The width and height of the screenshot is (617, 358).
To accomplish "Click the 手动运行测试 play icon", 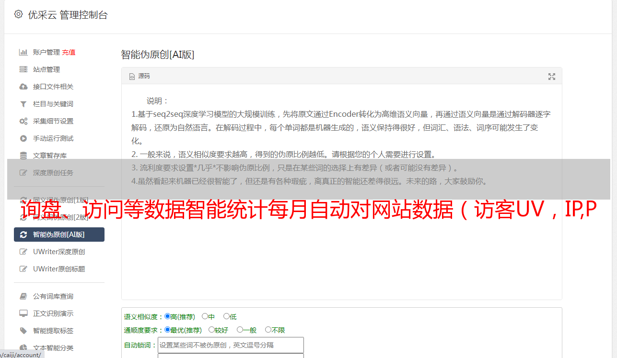I will 23,138.
